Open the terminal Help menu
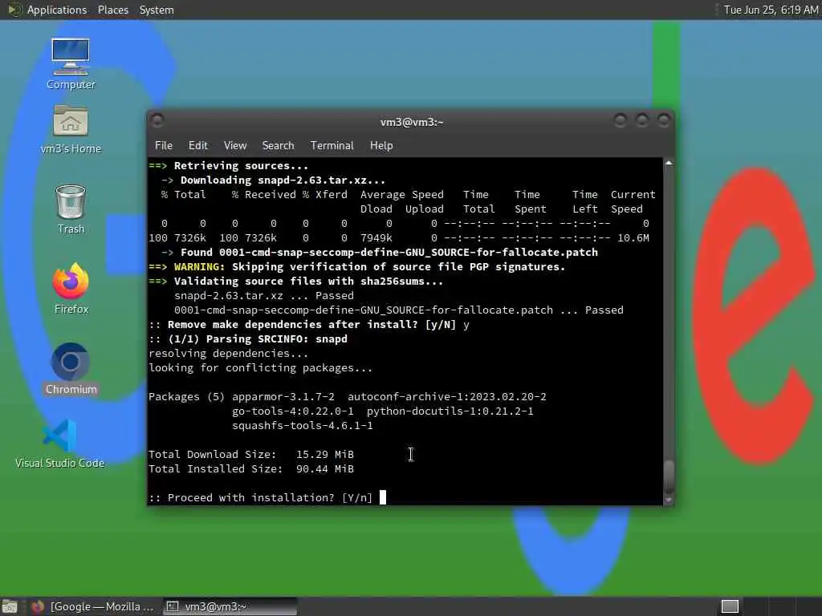The width and height of the screenshot is (822, 616). point(381,146)
